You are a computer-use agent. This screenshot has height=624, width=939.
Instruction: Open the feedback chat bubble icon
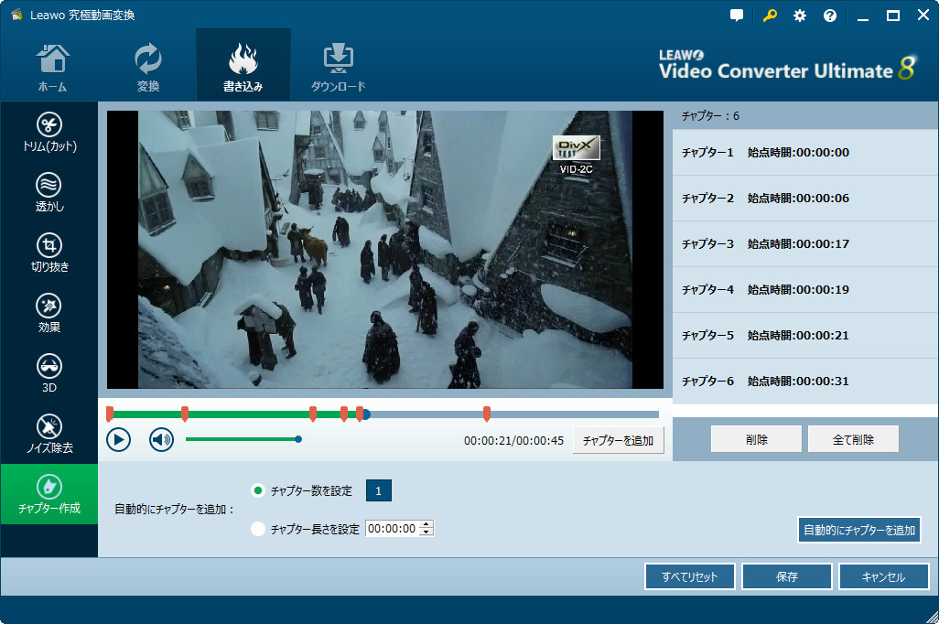pyautogui.click(x=737, y=16)
